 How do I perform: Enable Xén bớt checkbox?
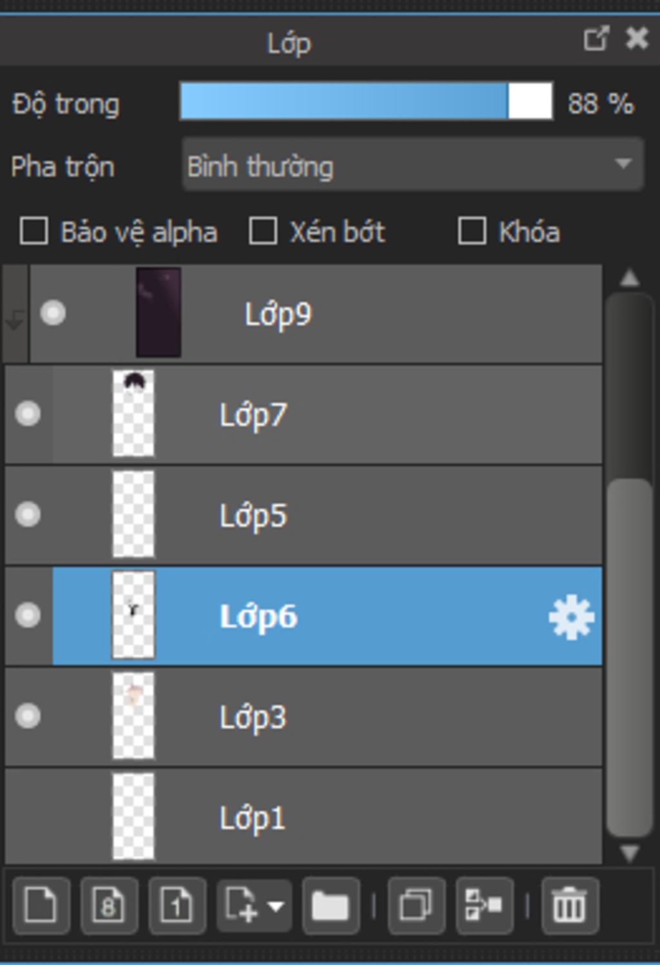[x=263, y=231]
